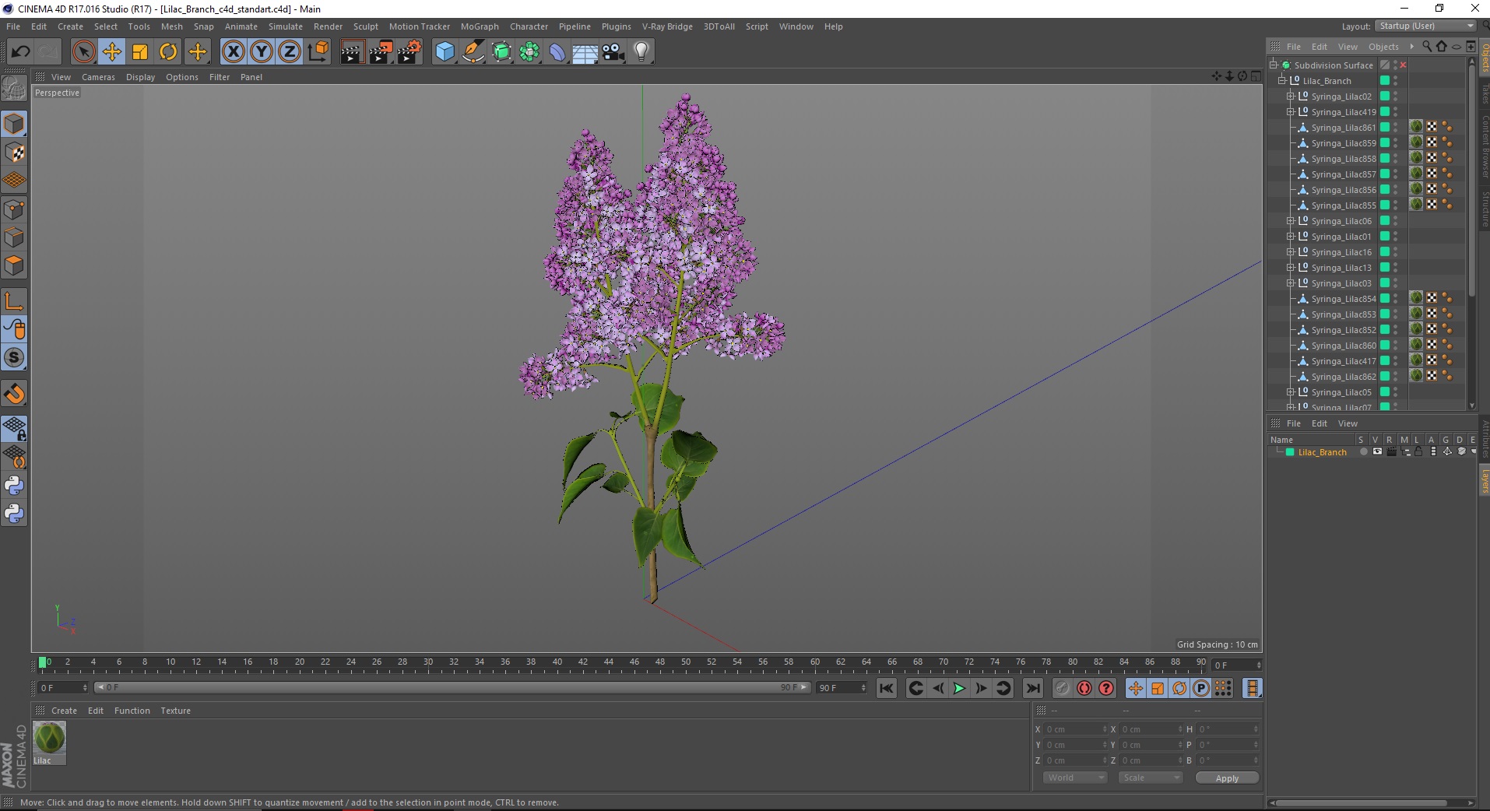Toggle Lilac_Branch layer lock icon
The image size is (1490, 811).
1418,452
